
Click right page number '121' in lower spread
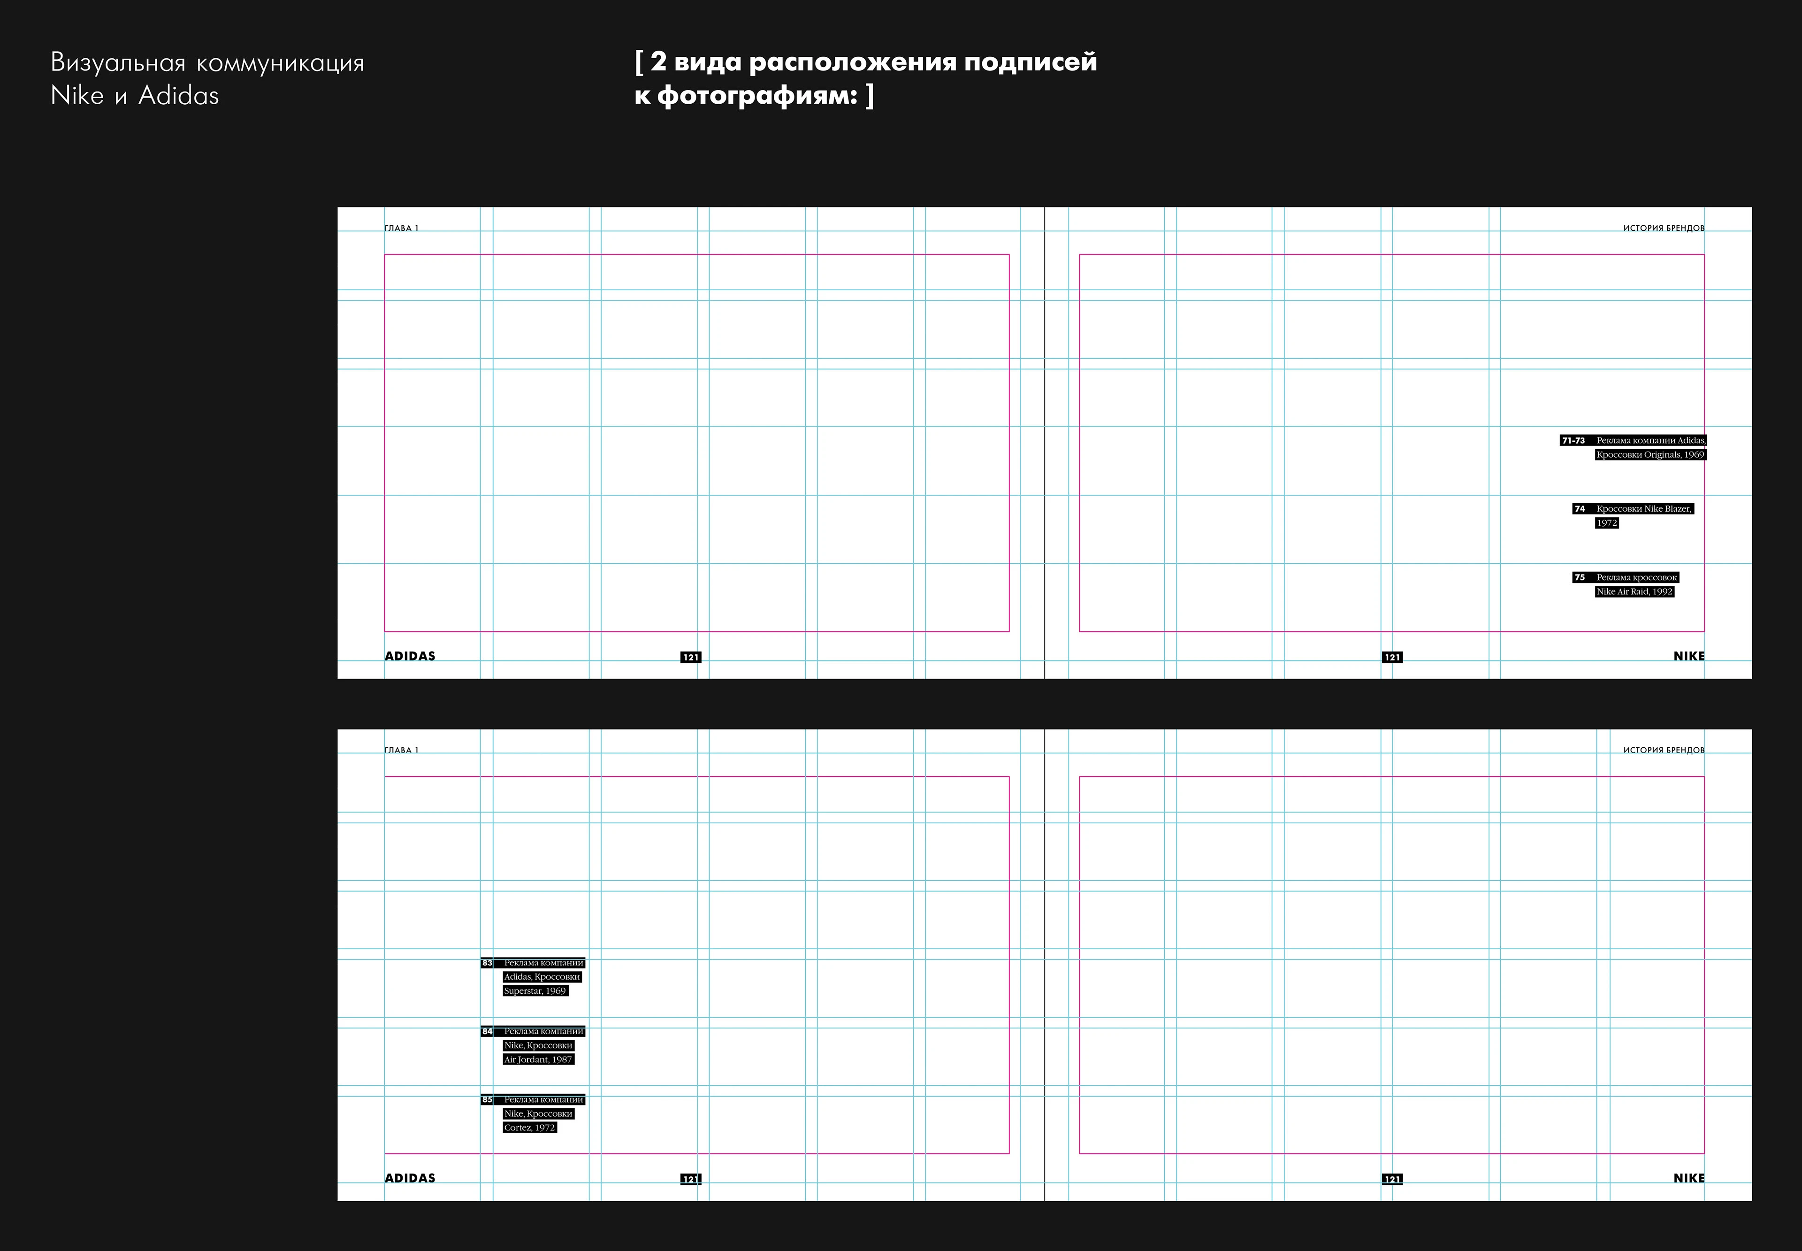pos(1391,1180)
